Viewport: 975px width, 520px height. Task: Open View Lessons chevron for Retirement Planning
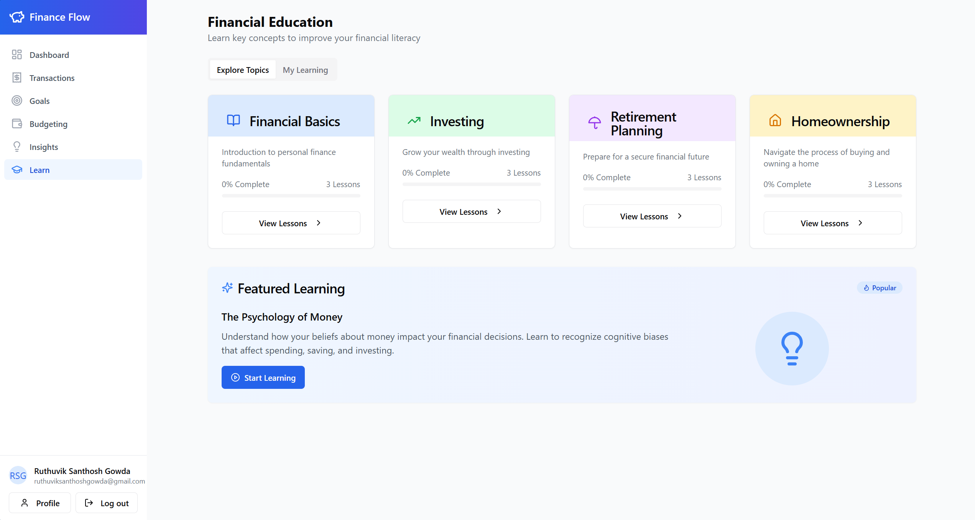pyautogui.click(x=679, y=216)
